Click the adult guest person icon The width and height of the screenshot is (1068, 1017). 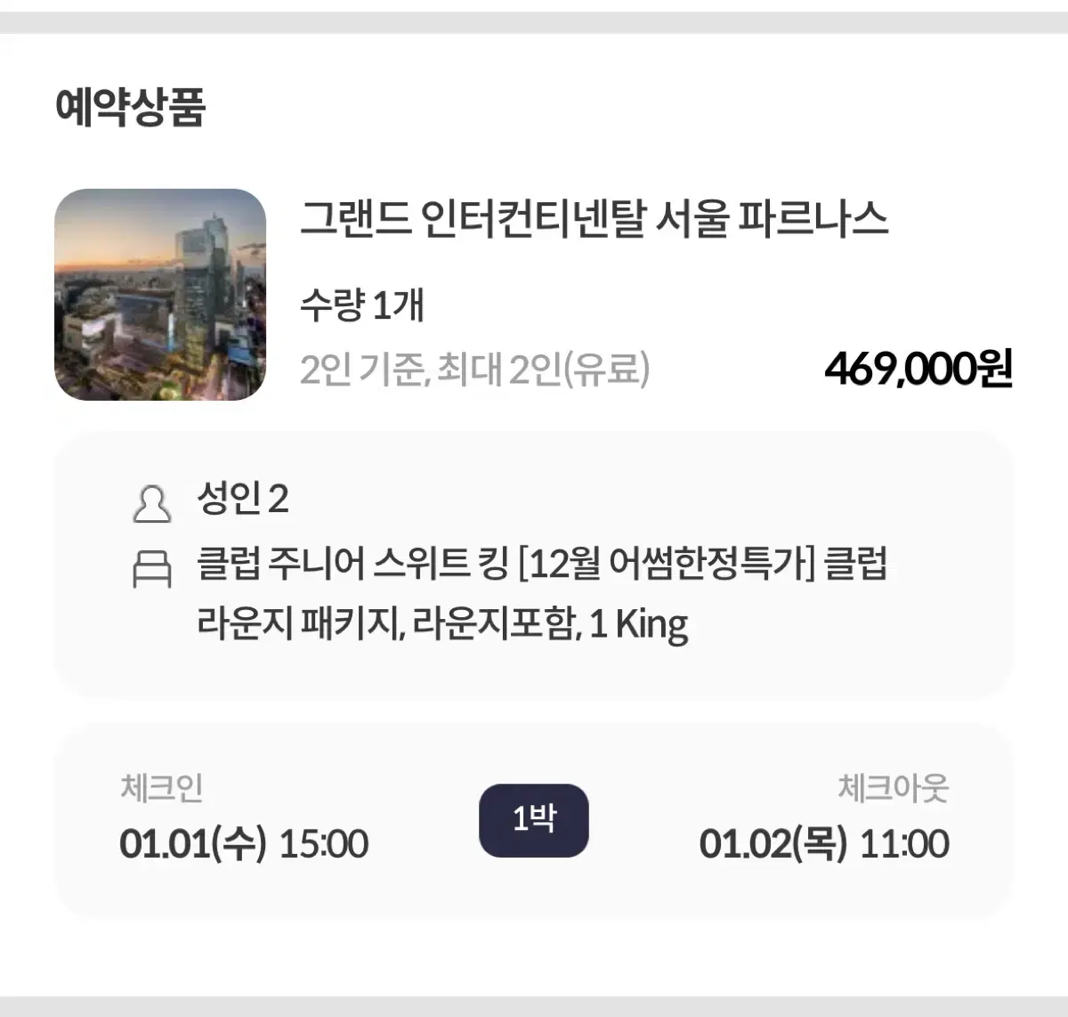click(x=152, y=503)
